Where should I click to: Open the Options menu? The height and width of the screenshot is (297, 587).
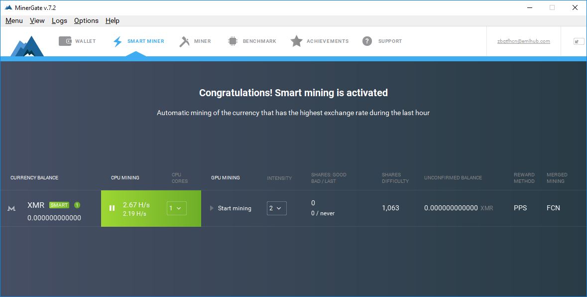pos(86,20)
